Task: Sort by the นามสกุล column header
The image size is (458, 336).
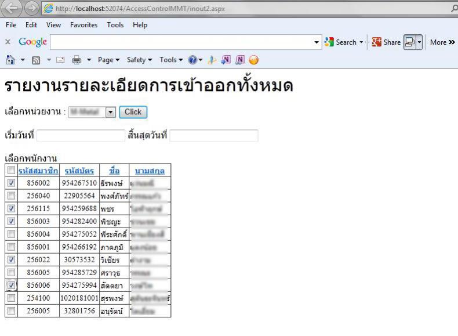Action: (150, 171)
